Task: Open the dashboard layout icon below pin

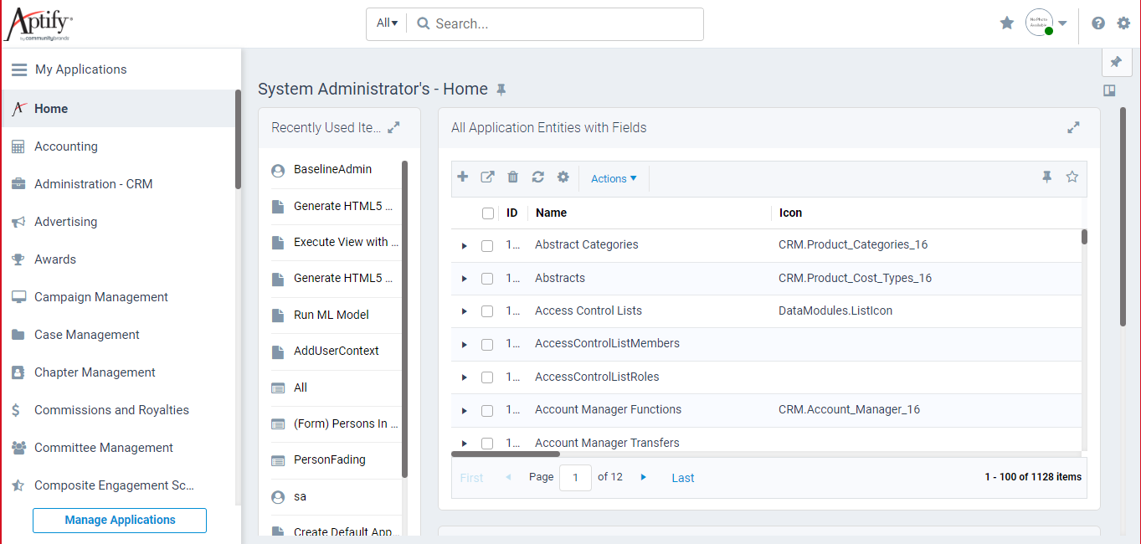Action: pyautogui.click(x=1109, y=90)
